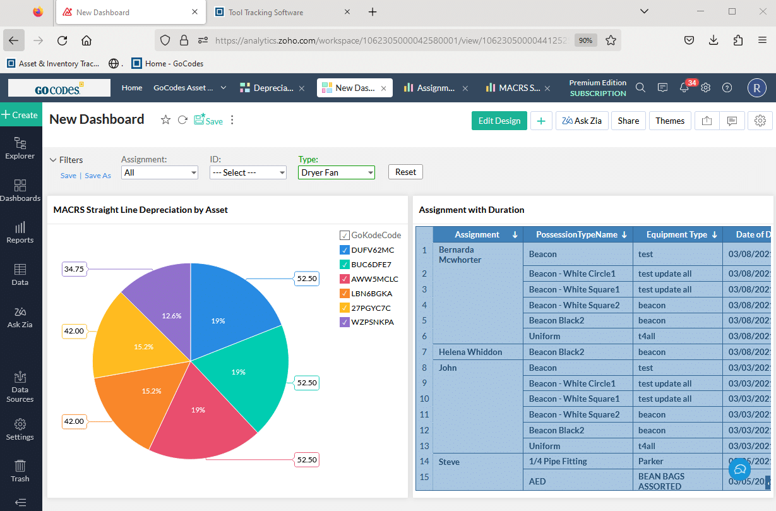Image resolution: width=776 pixels, height=511 pixels.
Task: Open the Type filter set to Dryer Fan
Action: pyautogui.click(x=336, y=172)
